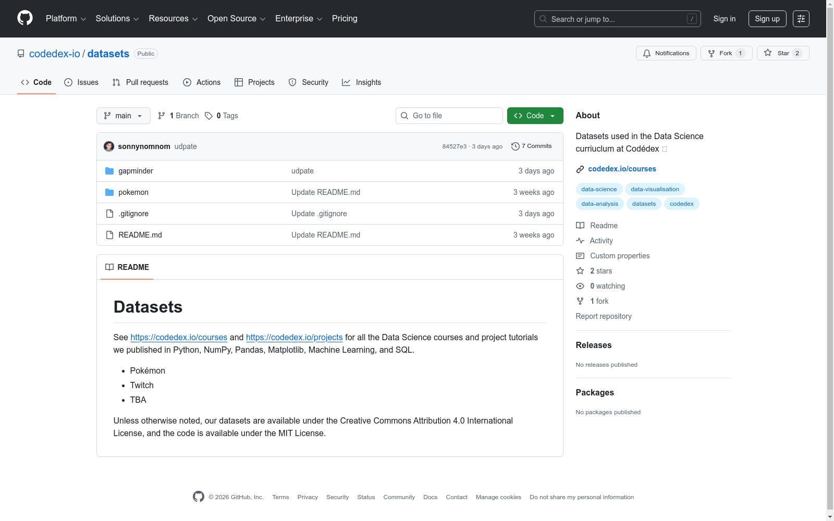
Task: Click the README book icon in file panel
Action: [109, 267]
